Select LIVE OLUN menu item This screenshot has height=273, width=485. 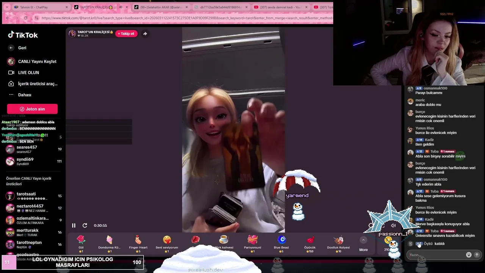click(23, 72)
